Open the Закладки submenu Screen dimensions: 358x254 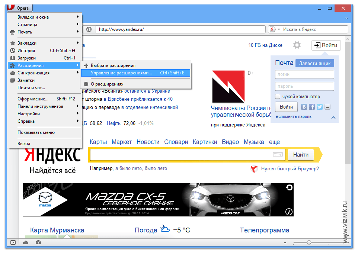tap(45, 43)
